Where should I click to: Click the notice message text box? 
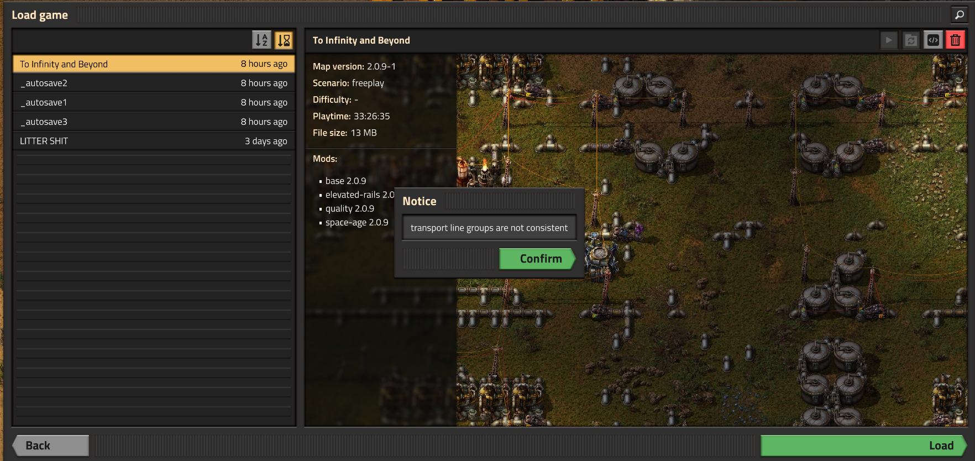point(489,228)
